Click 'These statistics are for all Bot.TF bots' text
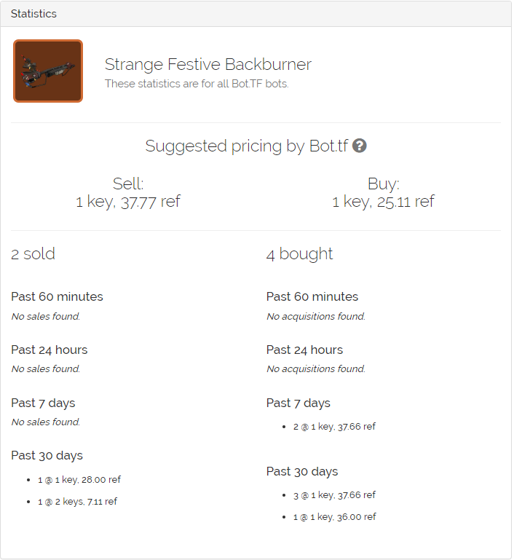This screenshot has height=560, width=514. pyautogui.click(x=197, y=84)
